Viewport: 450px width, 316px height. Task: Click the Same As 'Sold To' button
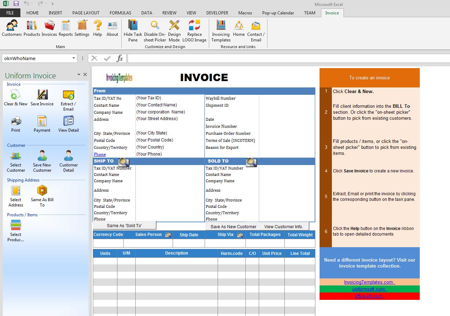(124, 226)
